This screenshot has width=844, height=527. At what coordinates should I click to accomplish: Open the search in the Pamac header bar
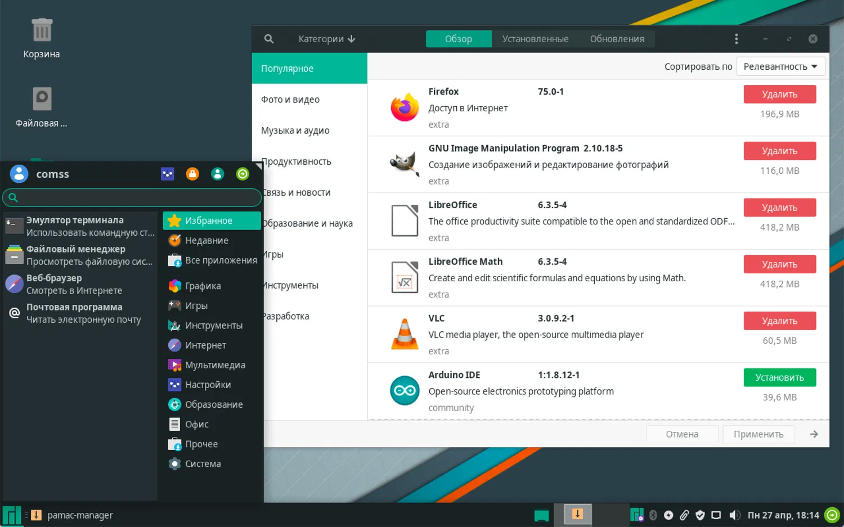tap(269, 39)
